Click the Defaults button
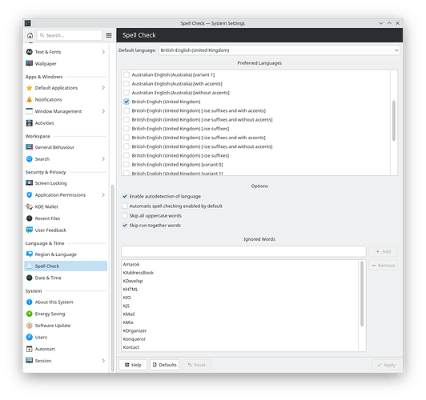426x400 pixels. tap(165, 365)
